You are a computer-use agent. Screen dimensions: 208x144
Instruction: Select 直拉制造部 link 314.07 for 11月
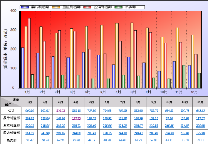(x=185, y=126)
